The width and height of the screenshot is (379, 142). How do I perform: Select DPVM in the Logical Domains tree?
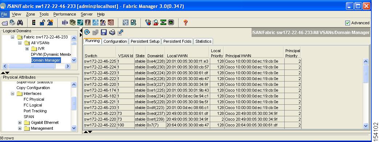[x=51, y=54]
